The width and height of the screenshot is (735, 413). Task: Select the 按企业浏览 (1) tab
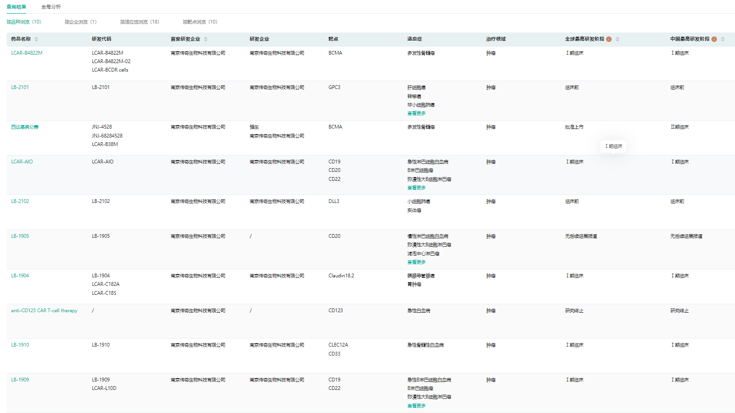(80, 22)
